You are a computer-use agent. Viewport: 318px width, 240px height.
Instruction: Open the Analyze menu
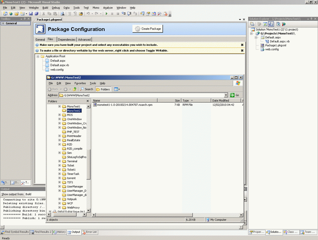tap(108, 8)
